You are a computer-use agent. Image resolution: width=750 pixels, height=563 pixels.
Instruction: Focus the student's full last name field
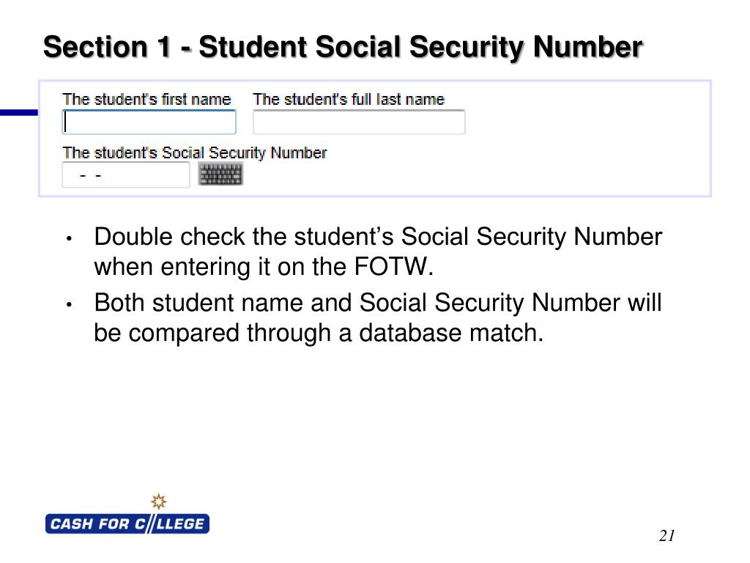point(359,122)
